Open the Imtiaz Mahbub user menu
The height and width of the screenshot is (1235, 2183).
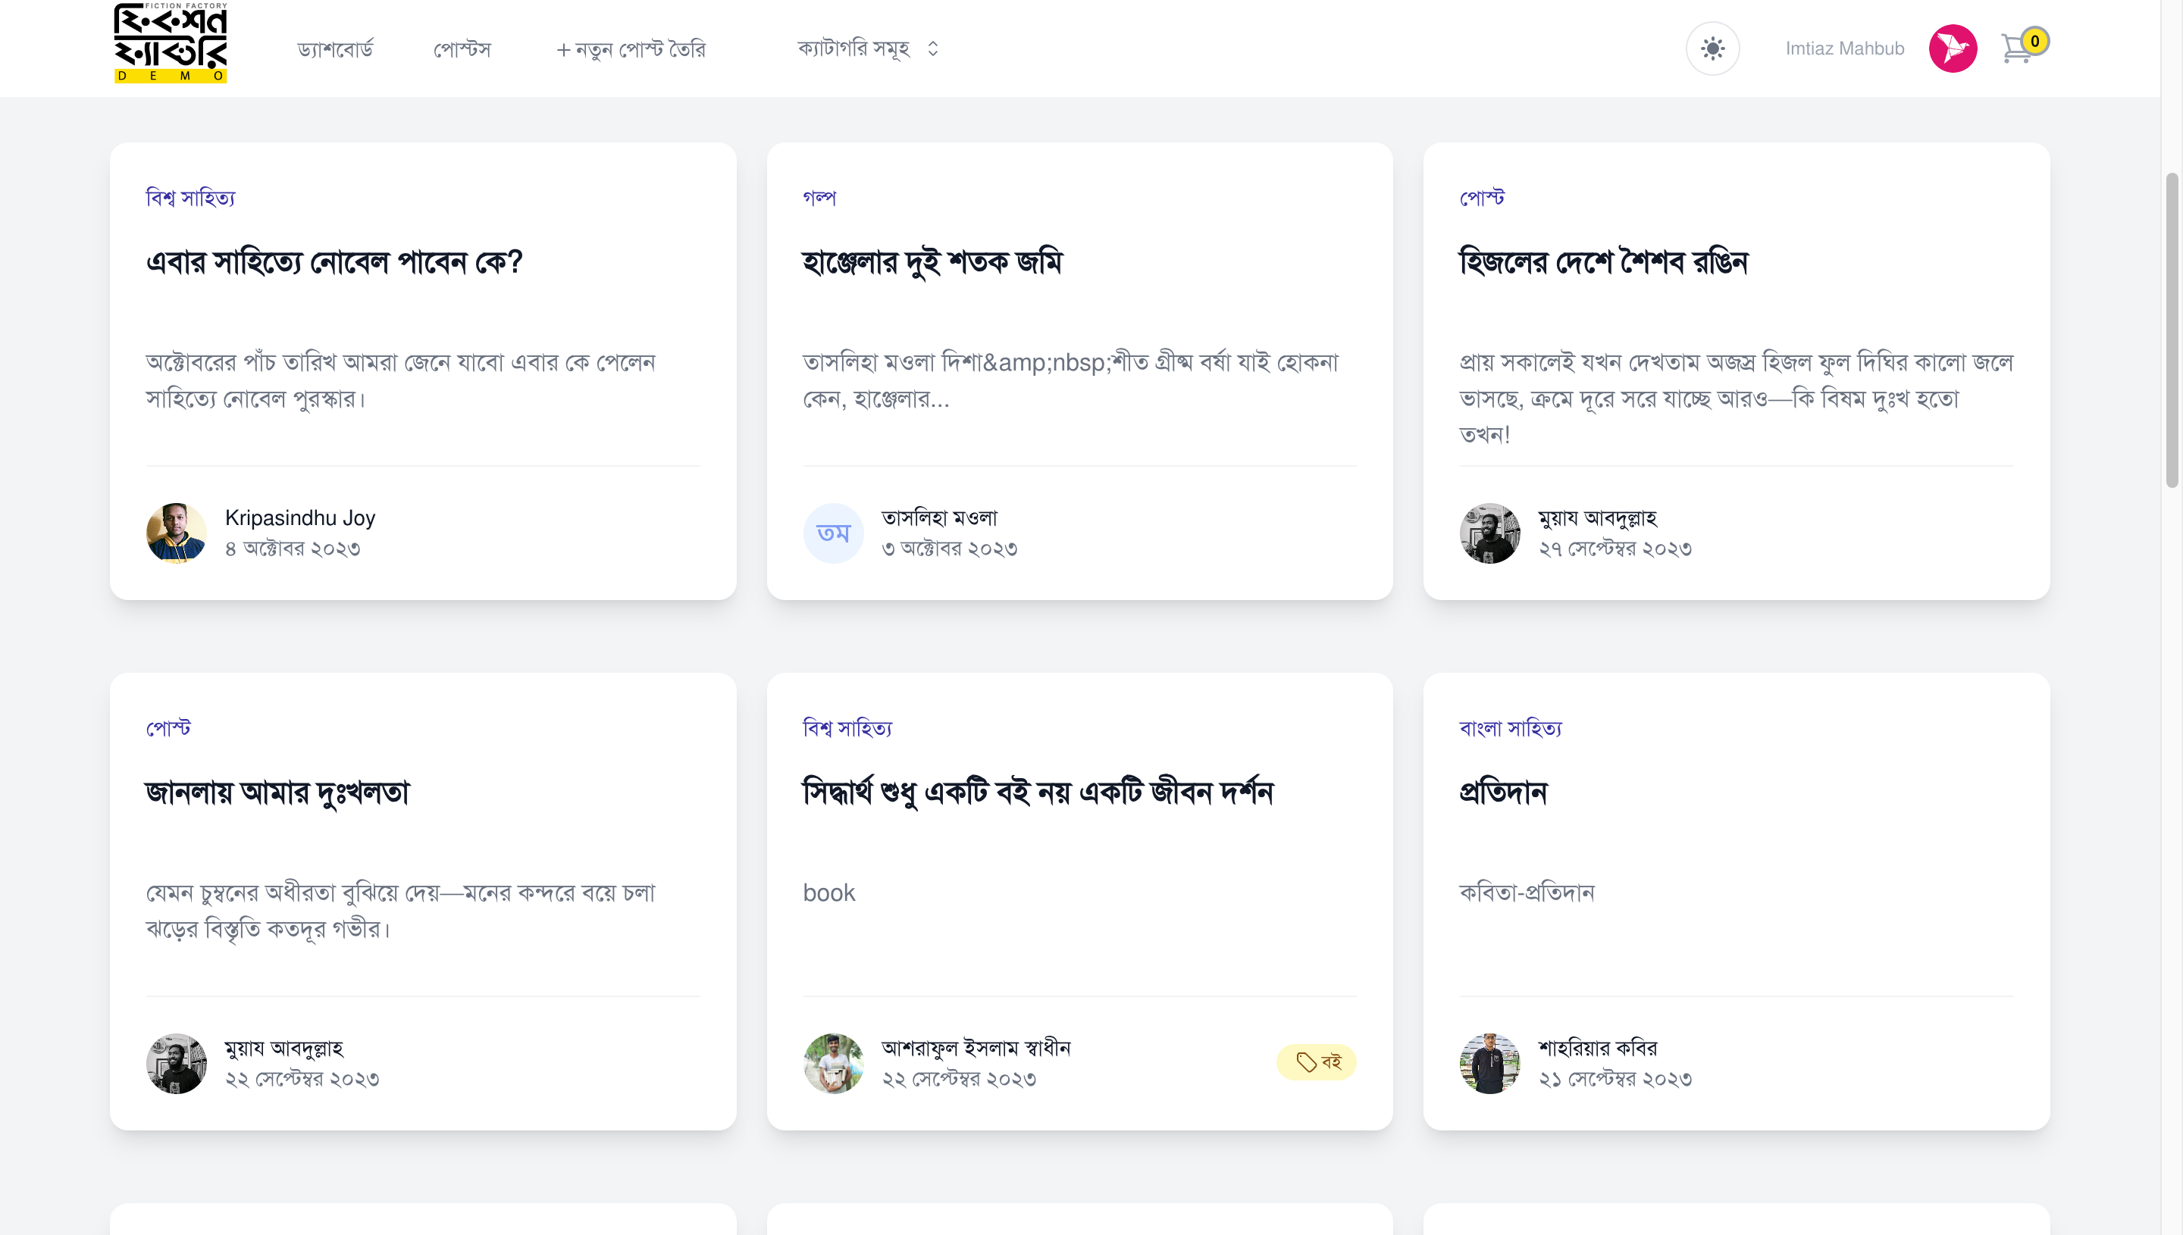(1844, 48)
